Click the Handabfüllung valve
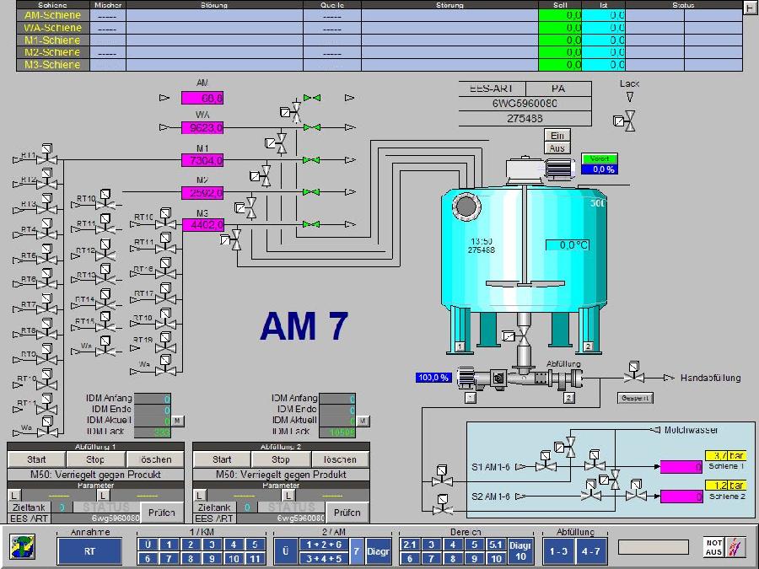 (x=633, y=373)
